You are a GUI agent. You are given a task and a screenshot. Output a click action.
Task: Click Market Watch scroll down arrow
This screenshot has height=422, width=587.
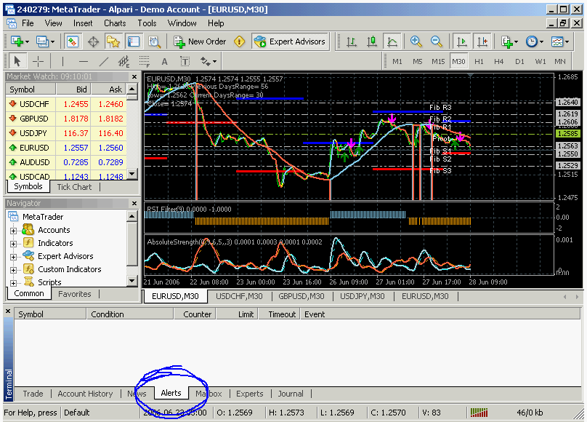pos(131,173)
